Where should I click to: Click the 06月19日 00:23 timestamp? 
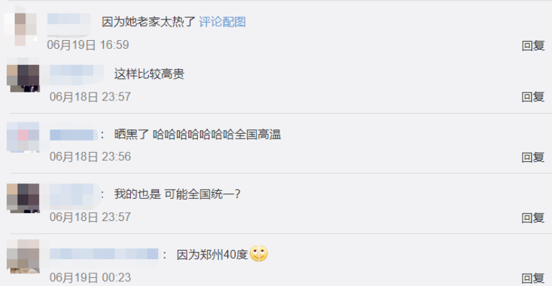[90, 277]
